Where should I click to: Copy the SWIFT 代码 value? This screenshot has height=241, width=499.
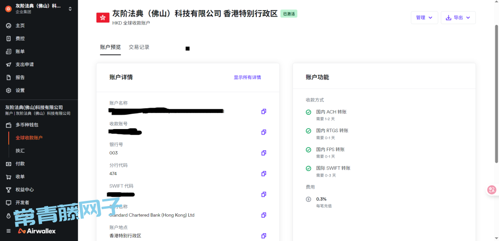click(263, 194)
